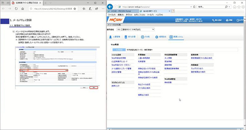Click the PROSRV logo
This screenshot has height=130, width=246.
point(115,20)
